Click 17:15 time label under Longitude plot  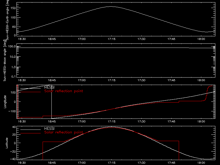point(112,122)
